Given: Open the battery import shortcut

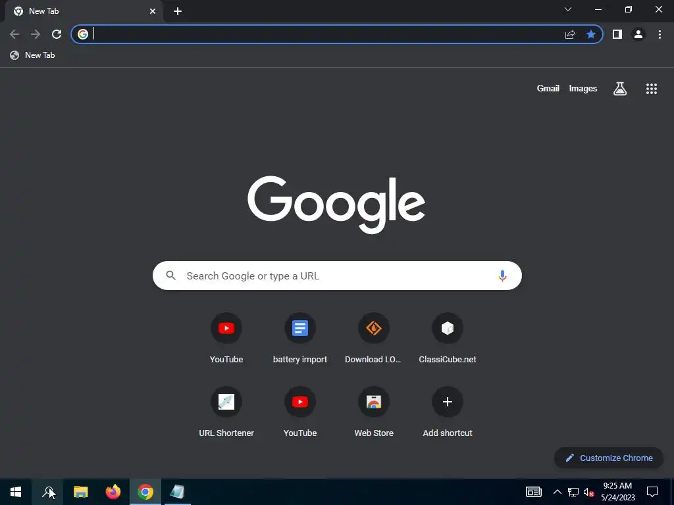Looking at the screenshot, I should [x=300, y=338].
